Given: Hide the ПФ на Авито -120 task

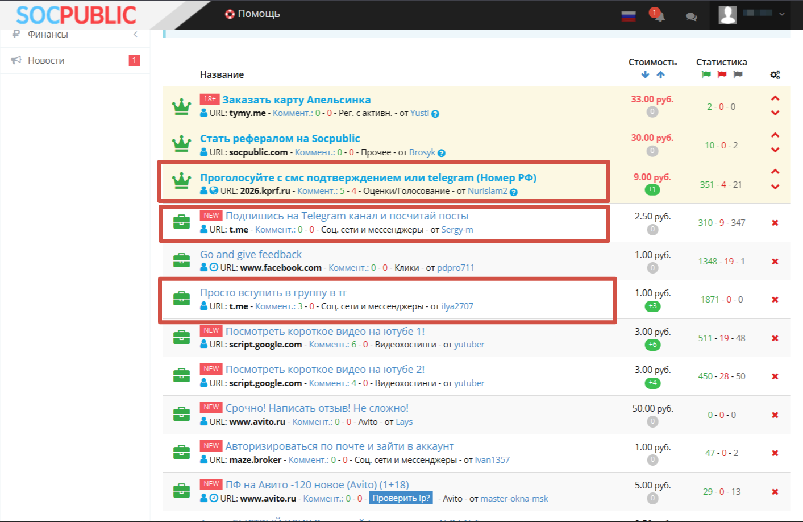Looking at the screenshot, I should click(775, 492).
